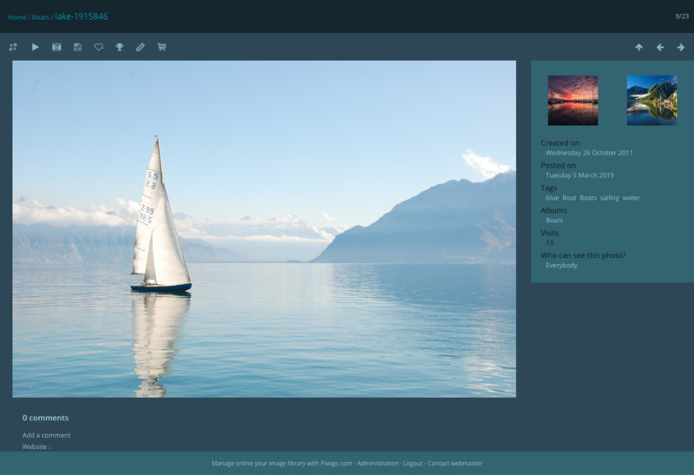Open Boats in the breadcrumb
694x475 pixels.
click(40, 17)
